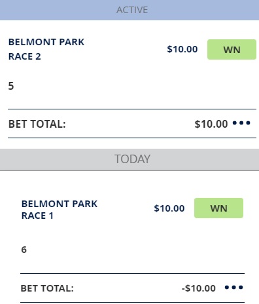Viewport: 259px width, 304px height.
Task: Open Belmont Park Race 1 bet title
Action: [60, 210]
